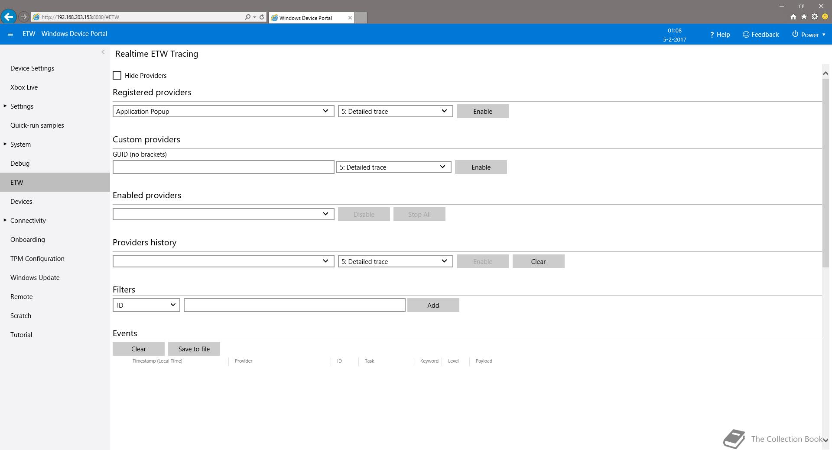Open TPM Configuration page
The width and height of the screenshot is (832, 450).
[55, 259]
